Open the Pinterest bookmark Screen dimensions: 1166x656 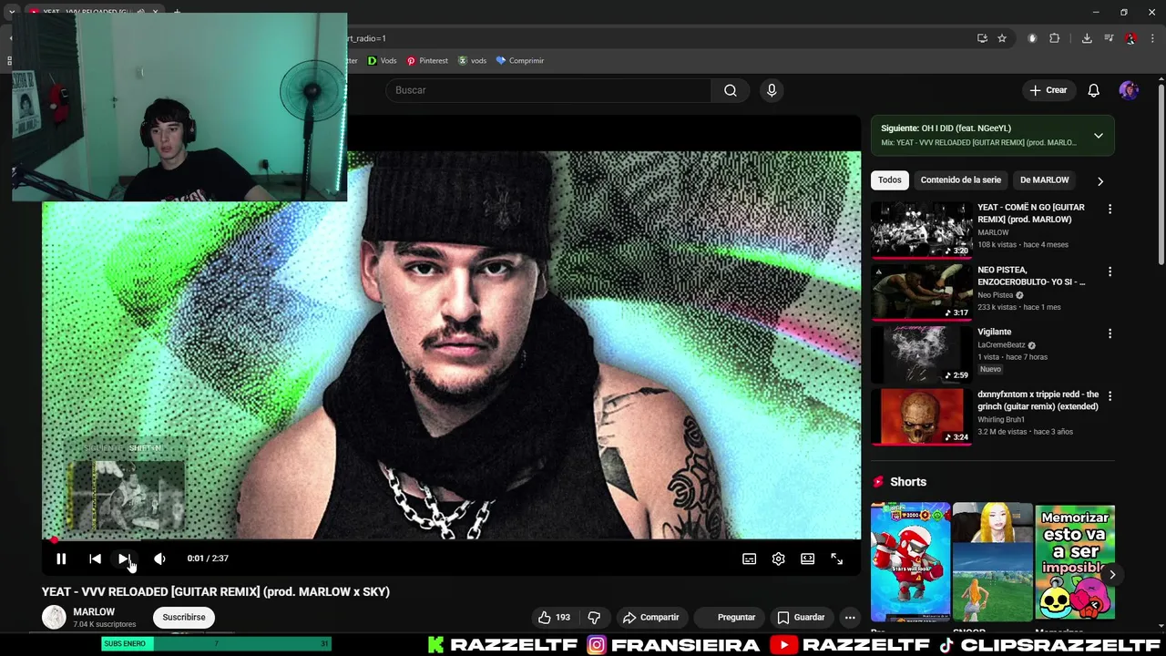(x=427, y=61)
